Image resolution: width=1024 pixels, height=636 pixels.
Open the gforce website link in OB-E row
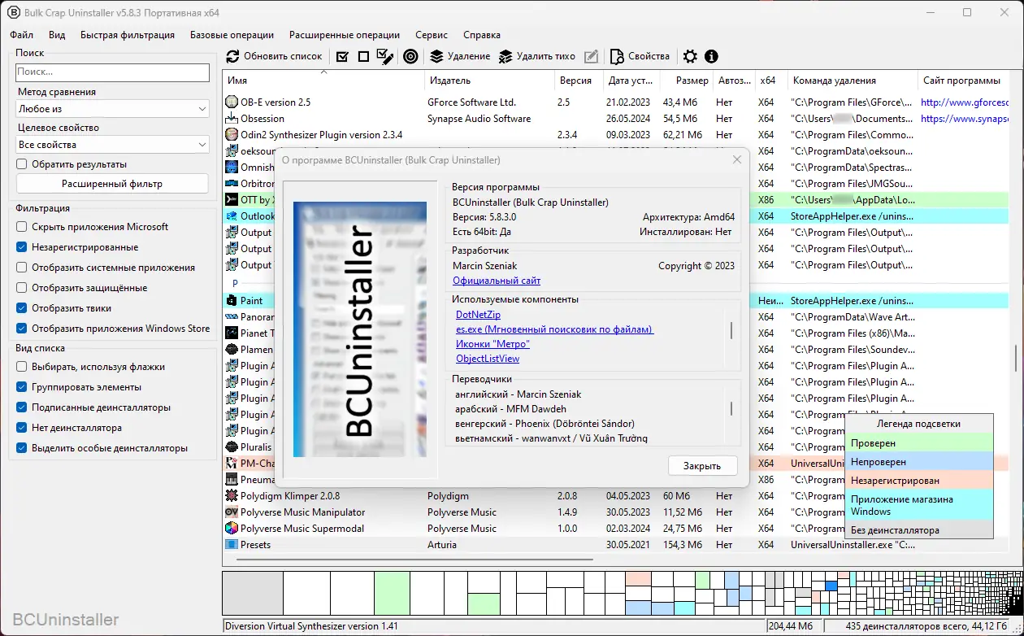pyautogui.click(x=965, y=102)
